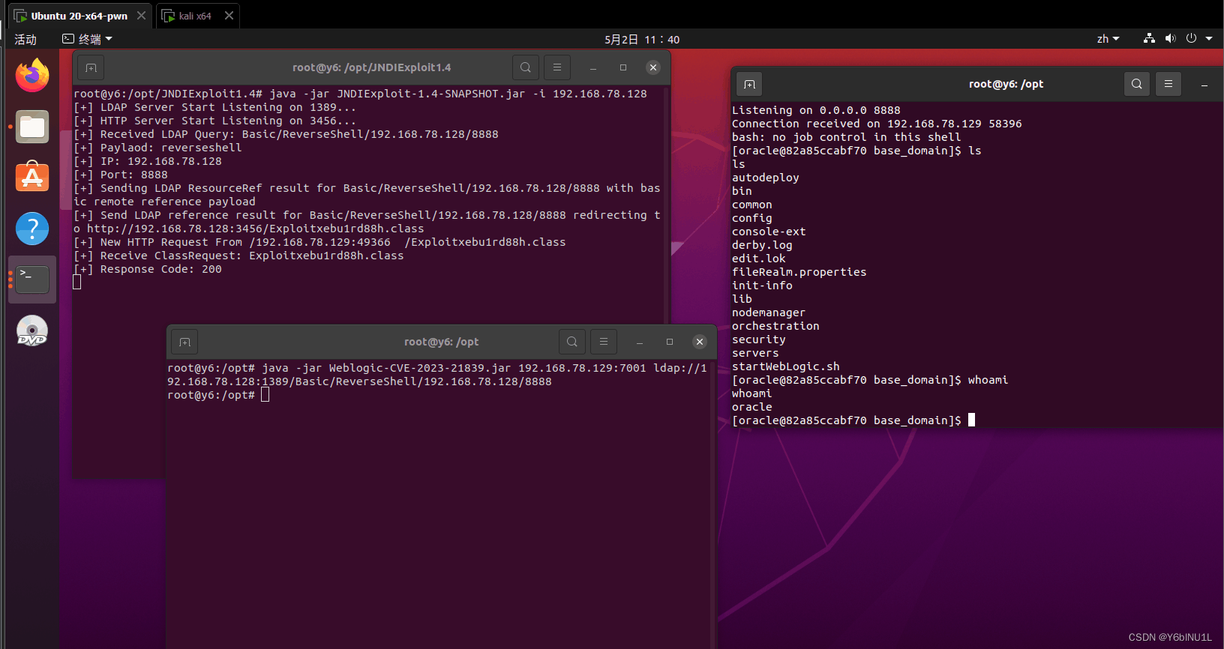Viewport: 1224px width, 649px height.
Task: Click 'security' in directory listing
Action: pyautogui.click(x=759, y=339)
